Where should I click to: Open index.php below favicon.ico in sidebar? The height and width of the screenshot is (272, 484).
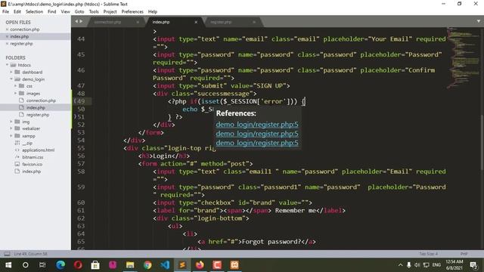[32, 172]
